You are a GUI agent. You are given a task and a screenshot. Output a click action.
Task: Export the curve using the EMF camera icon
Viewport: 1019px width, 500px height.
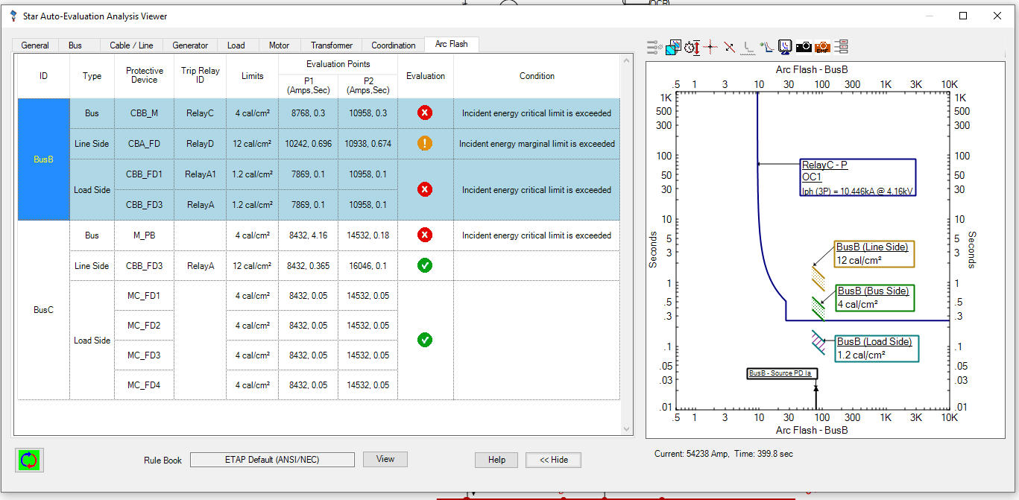[x=822, y=46]
